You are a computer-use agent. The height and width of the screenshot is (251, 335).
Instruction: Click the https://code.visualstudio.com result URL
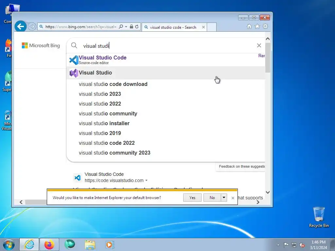pyautogui.click(x=114, y=180)
